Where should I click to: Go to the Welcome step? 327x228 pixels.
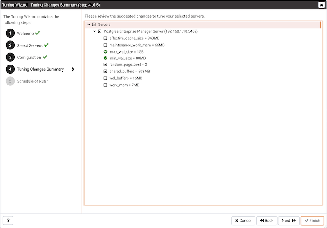(25, 34)
